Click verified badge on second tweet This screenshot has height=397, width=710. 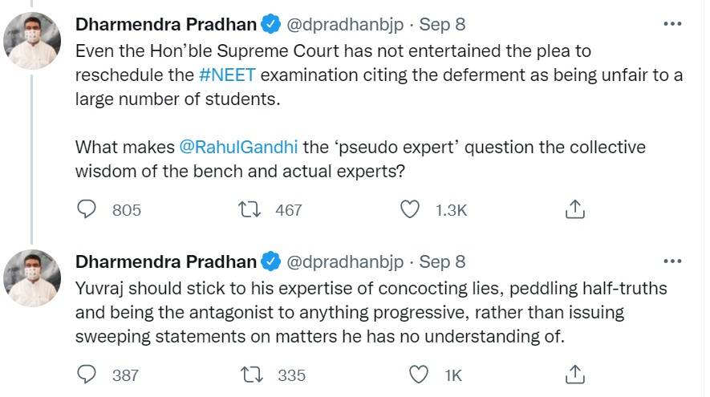pyautogui.click(x=272, y=262)
